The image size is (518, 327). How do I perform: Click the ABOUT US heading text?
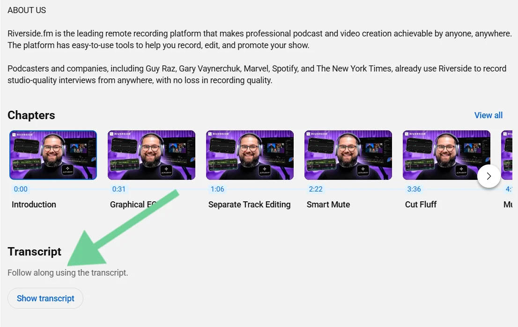pyautogui.click(x=27, y=10)
